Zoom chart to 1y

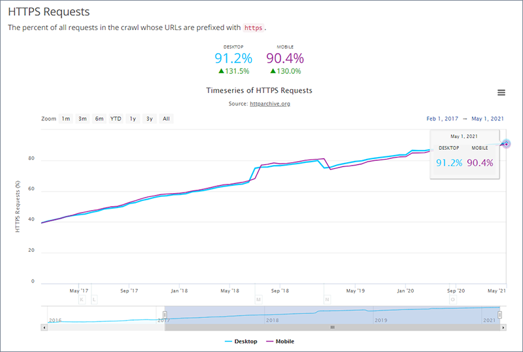tap(133, 118)
